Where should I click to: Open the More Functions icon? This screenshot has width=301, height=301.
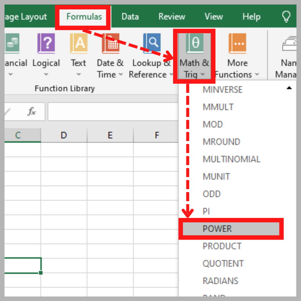click(237, 44)
